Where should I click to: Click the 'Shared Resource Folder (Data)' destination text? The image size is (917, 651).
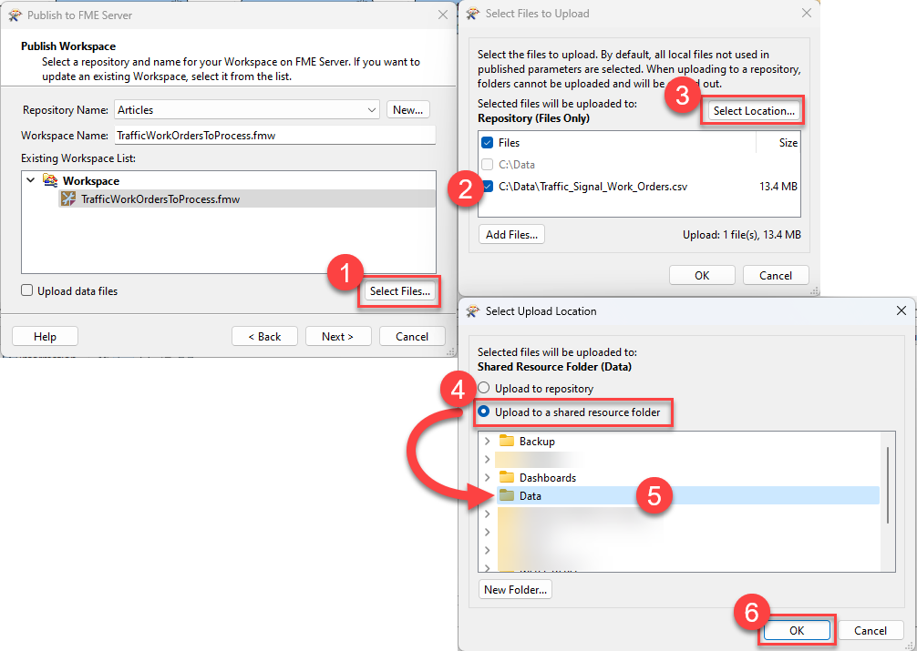[x=554, y=367]
